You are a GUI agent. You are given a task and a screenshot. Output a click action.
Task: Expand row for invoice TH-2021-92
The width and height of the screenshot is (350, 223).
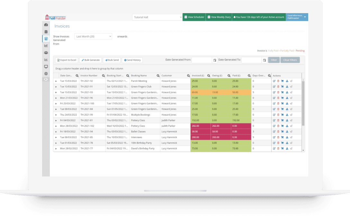pos(56,81)
